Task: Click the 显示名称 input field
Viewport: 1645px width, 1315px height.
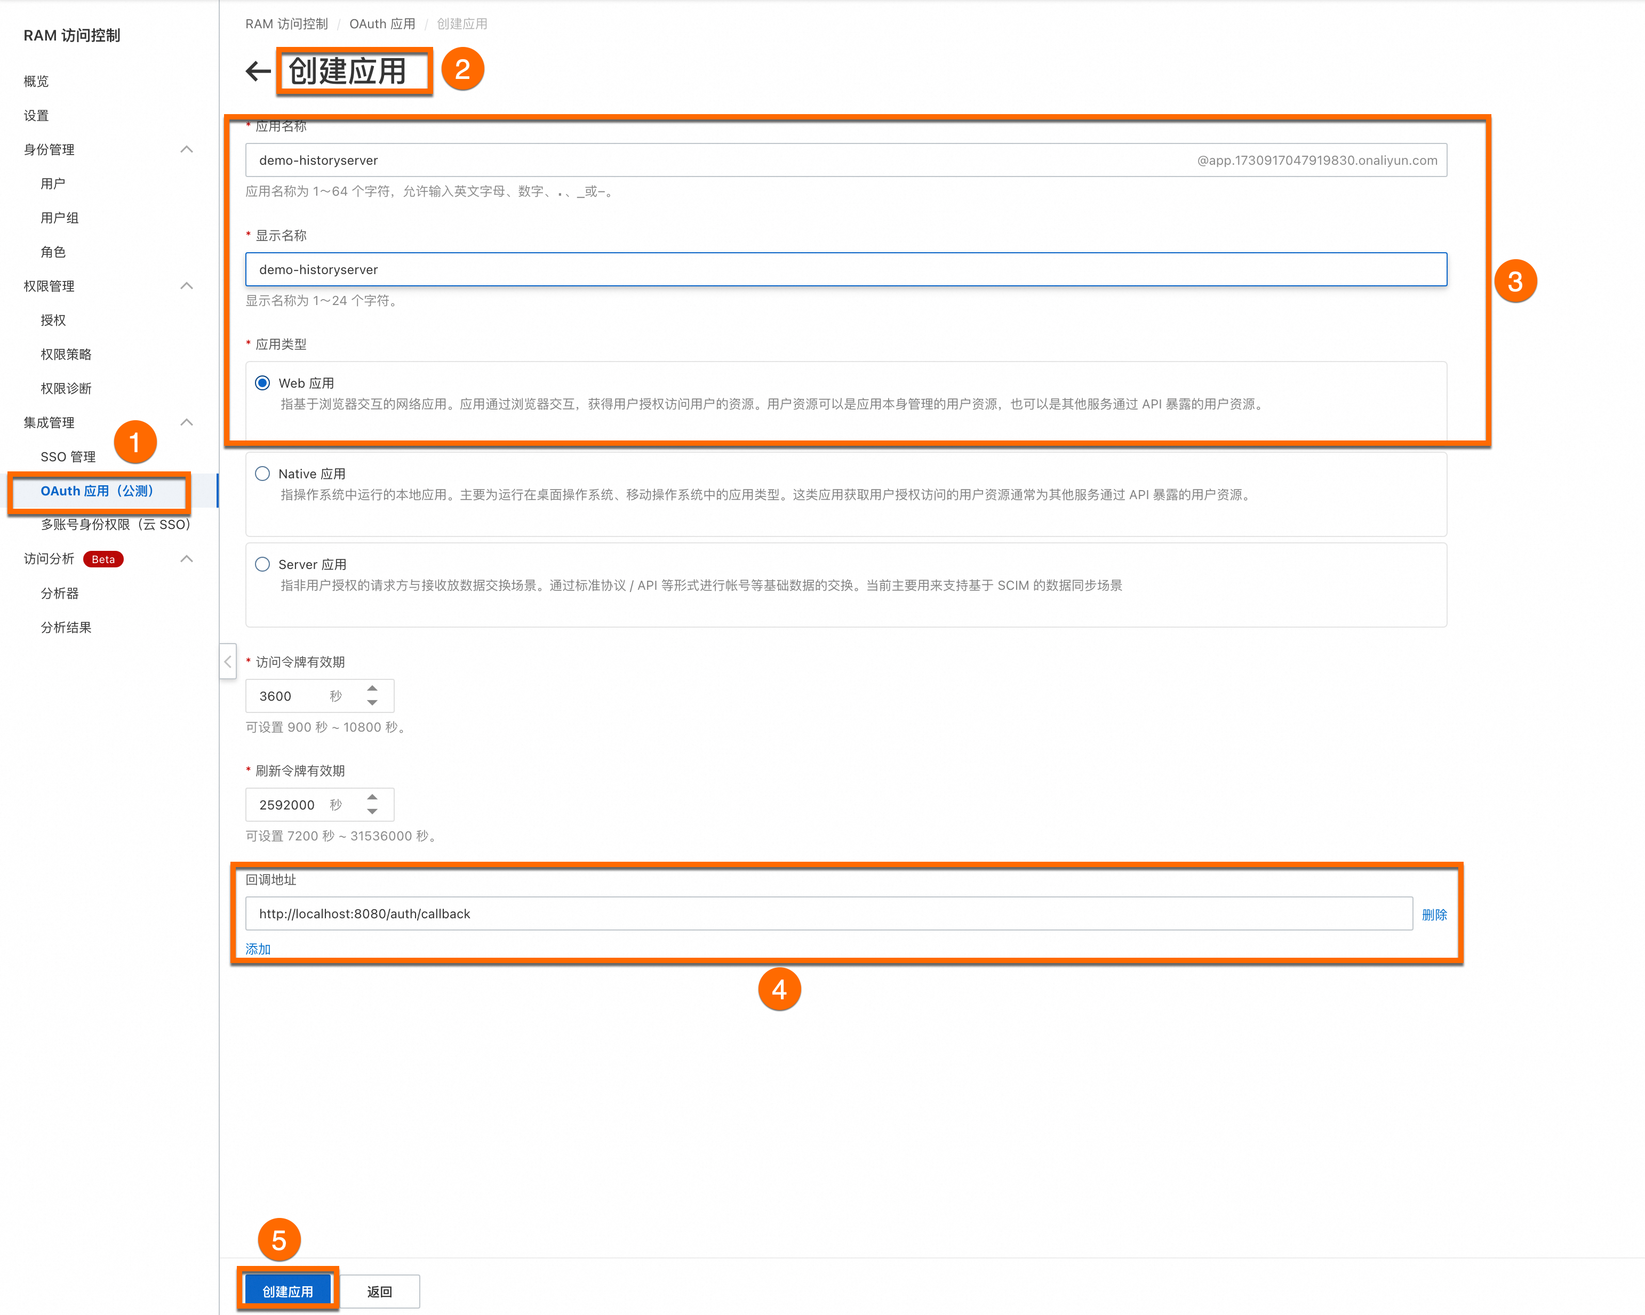Action: [845, 269]
